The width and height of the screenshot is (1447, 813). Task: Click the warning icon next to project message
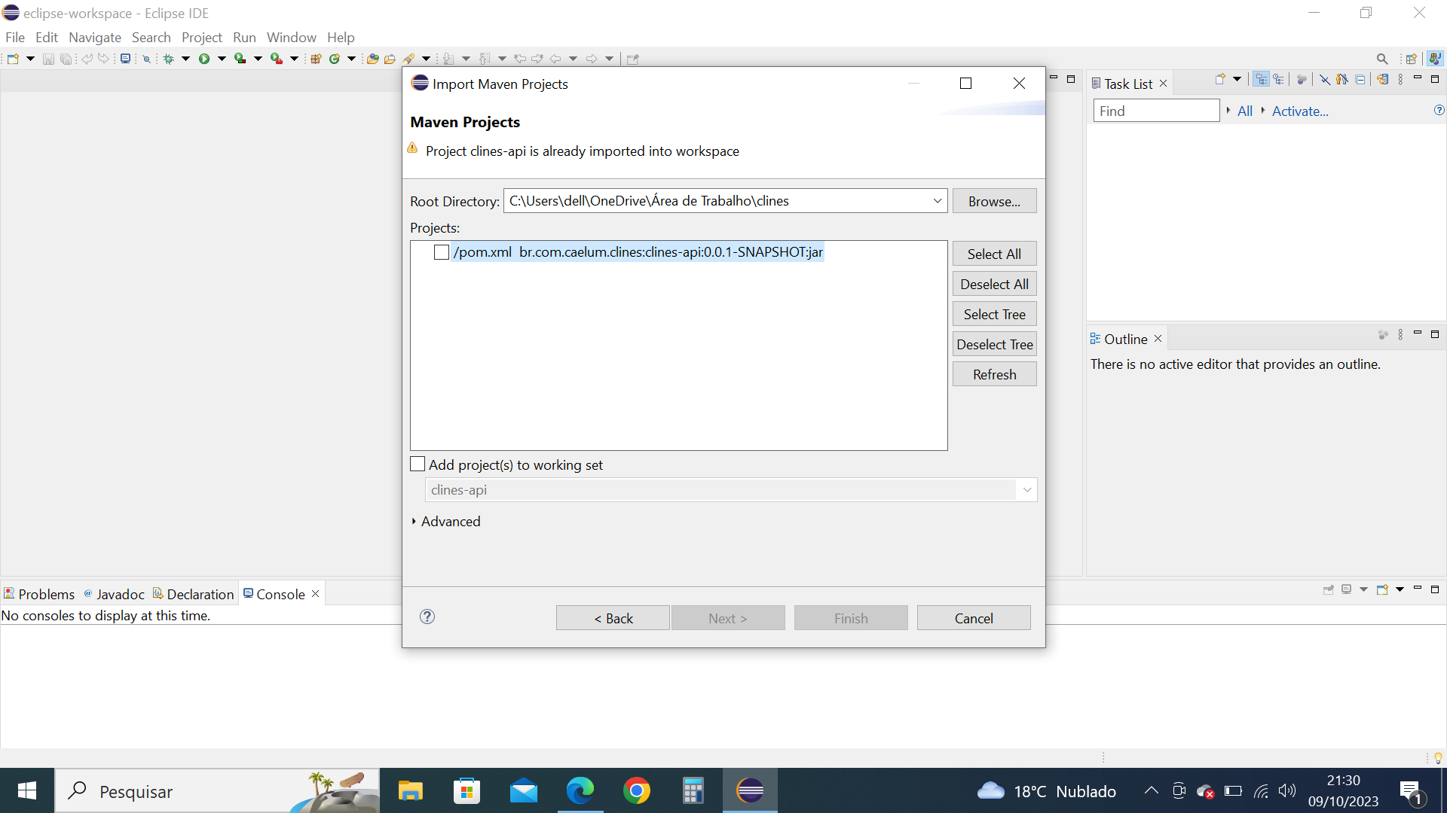point(415,149)
